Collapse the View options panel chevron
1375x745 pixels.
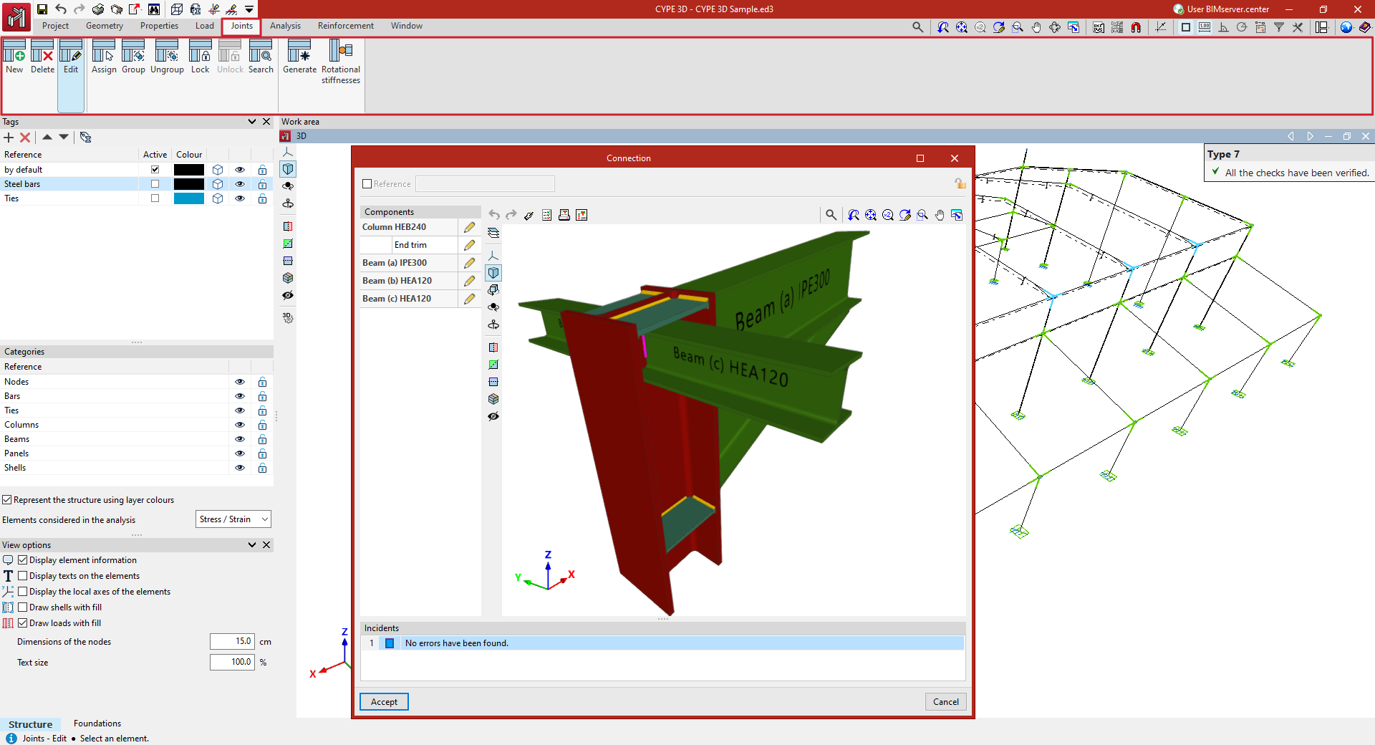click(x=252, y=545)
